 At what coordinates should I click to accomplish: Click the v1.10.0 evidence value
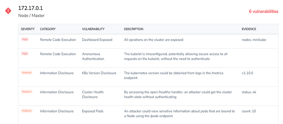click(x=248, y=73)
